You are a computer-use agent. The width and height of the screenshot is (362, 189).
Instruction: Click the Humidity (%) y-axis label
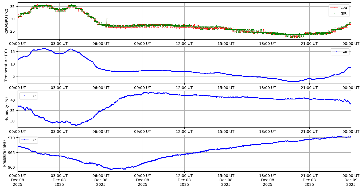[7, 109]
